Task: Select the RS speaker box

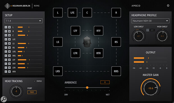Action: [x=116, y=42]
